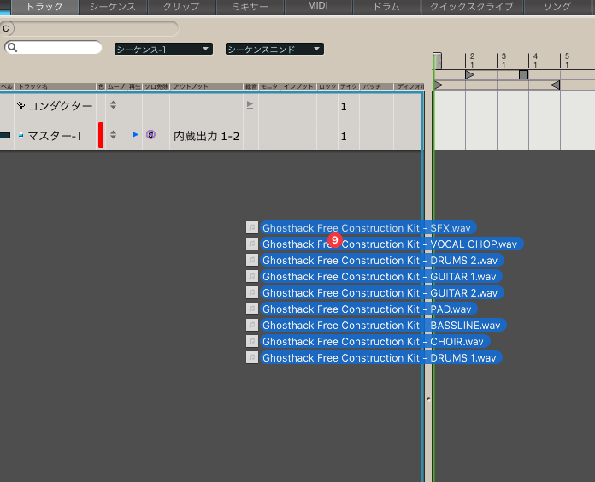Screen dimensions: 595x482
Task: Click the GUITAR 2.wav file name
Action: [382, 293]
